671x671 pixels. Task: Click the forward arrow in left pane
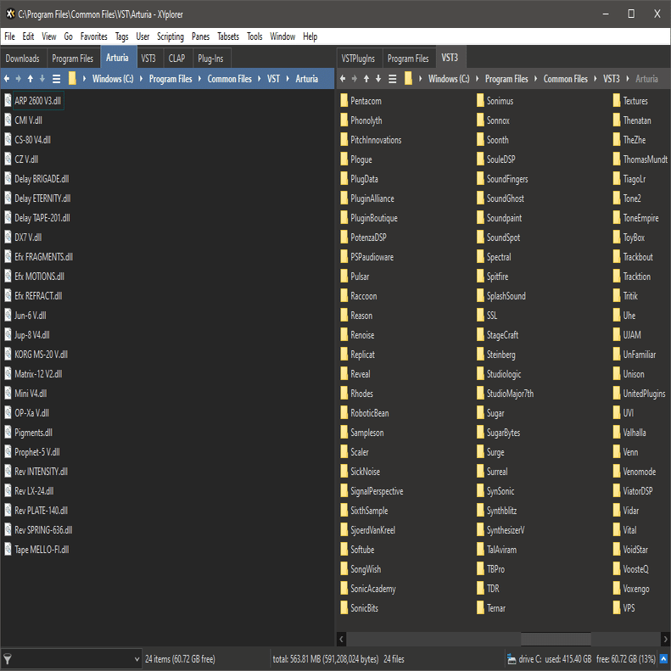click(x=18, y=79)
